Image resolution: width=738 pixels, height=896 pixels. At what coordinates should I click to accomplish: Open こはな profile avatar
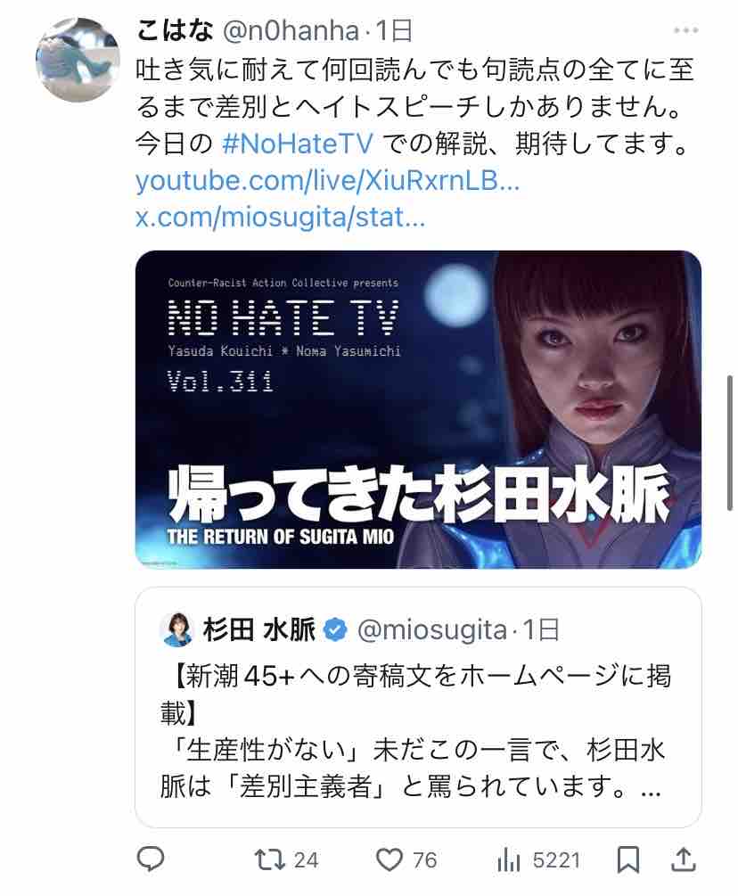[x=78, y=60]
